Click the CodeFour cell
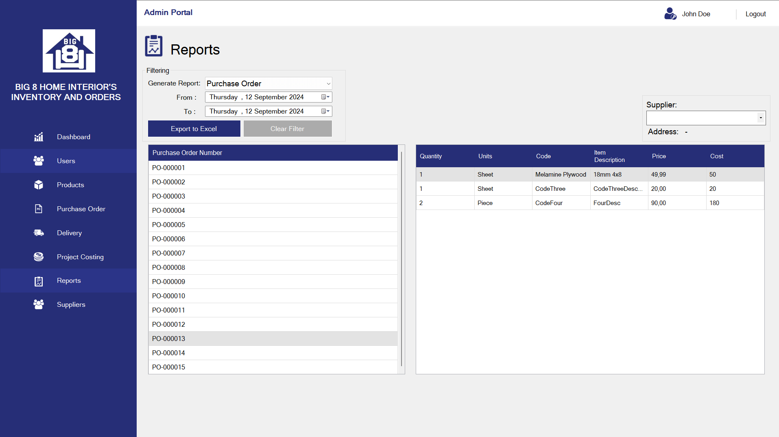 [561, 203]
